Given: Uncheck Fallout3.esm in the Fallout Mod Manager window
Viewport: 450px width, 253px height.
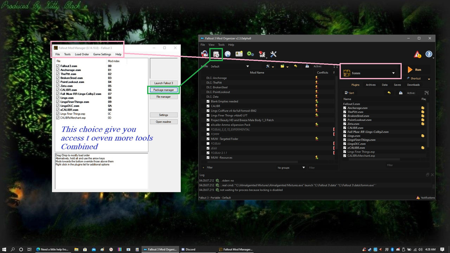Looking at the screenshot, I should point(58,66).
